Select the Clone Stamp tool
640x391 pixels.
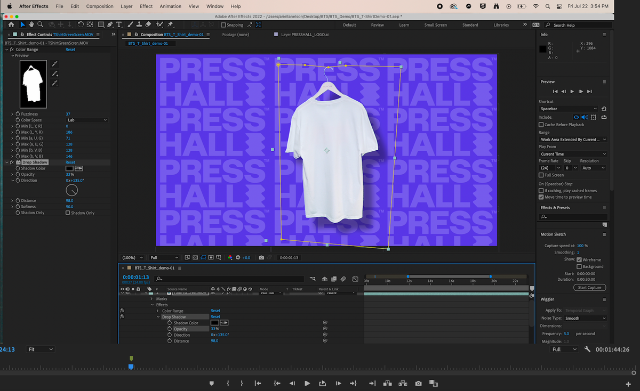pyautogui.click(x=139, y=25)
